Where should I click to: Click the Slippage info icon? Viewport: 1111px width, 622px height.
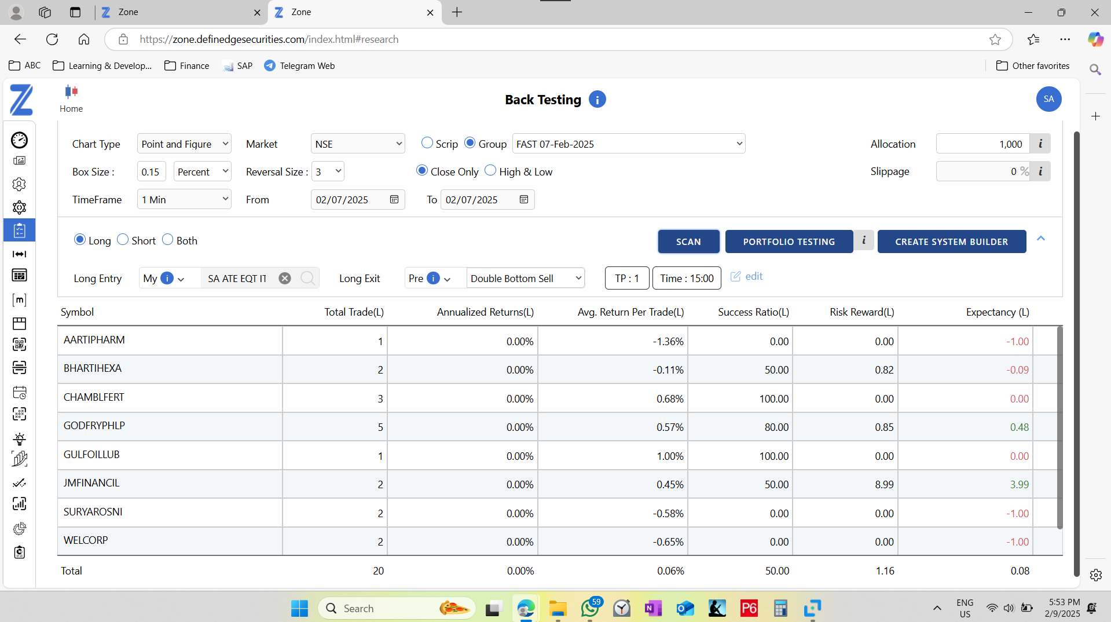click(x=1040, y=171)
